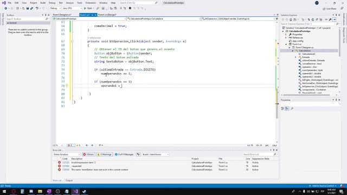Click the next issue arrow below the editor
347x195 pixels.
pos(92,145)
